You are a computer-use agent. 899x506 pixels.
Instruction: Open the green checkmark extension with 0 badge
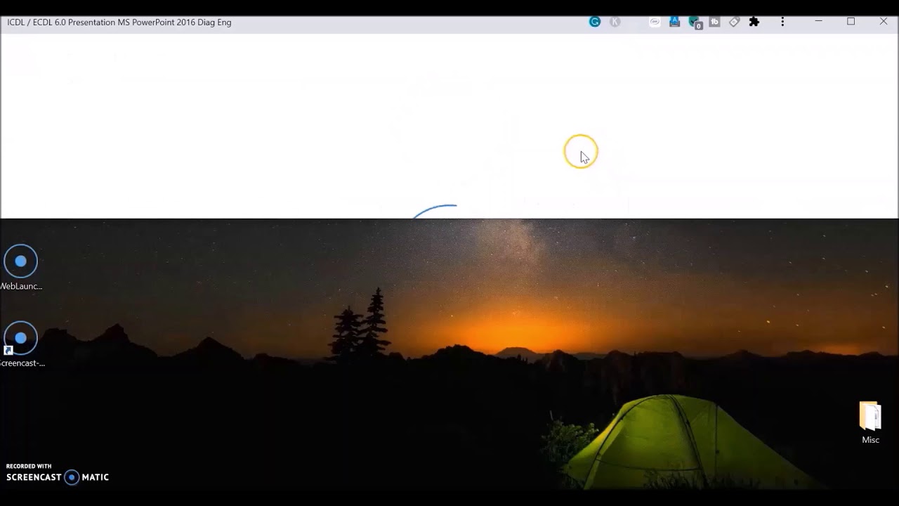tap(695, 22)
